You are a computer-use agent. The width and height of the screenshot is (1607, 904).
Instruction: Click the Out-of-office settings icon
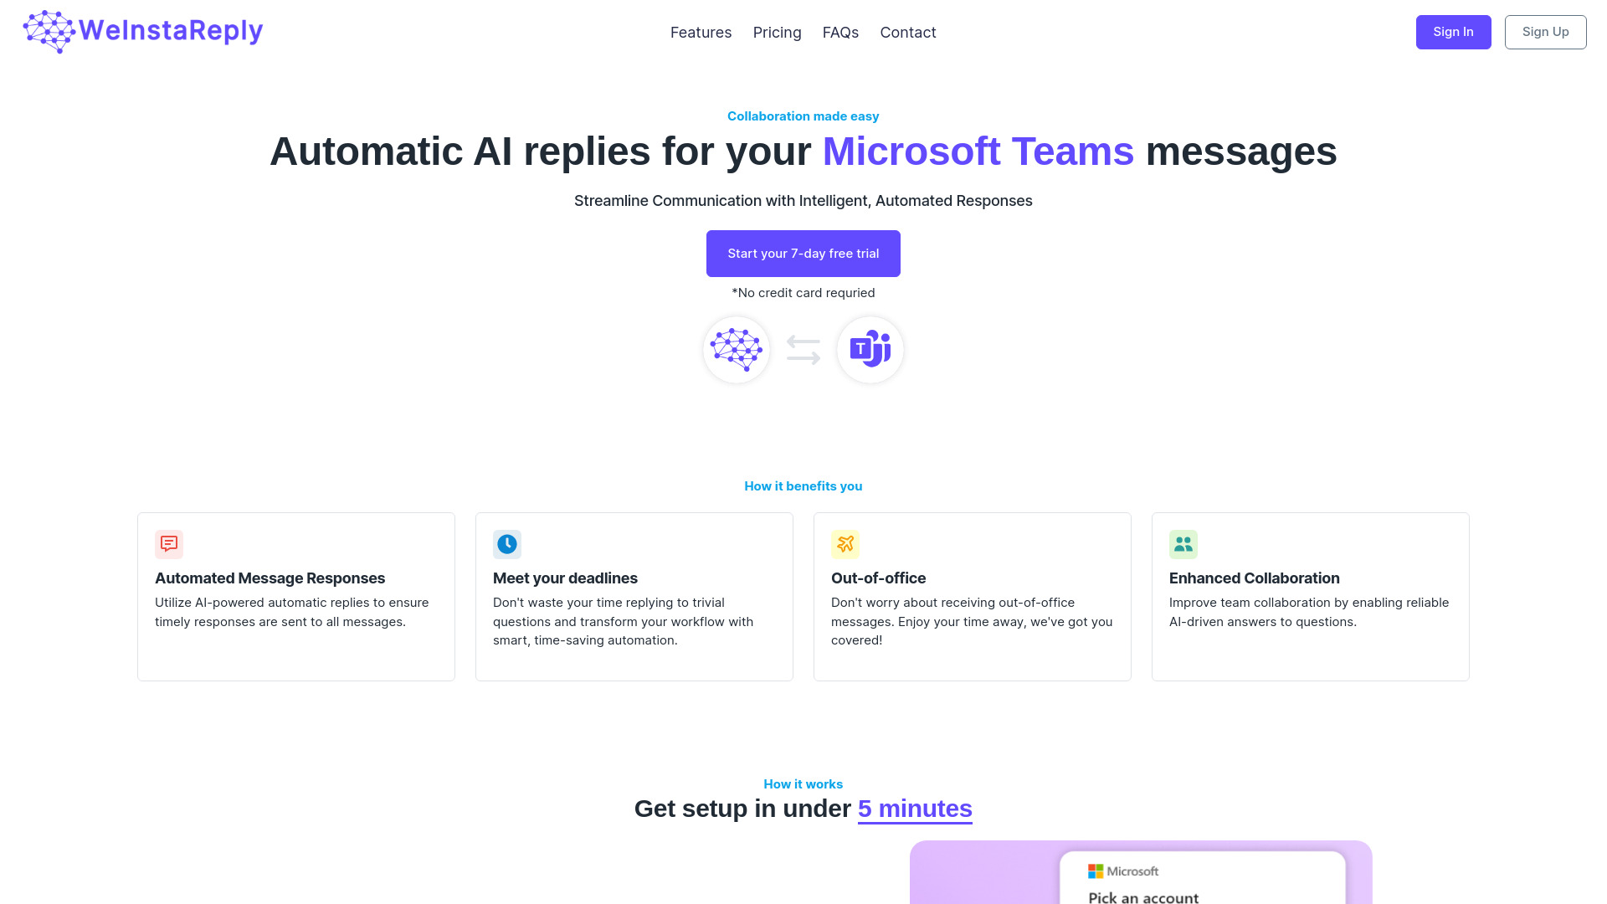point(845,544)
